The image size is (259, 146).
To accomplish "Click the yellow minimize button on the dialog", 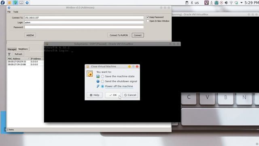I will pyautogui.click(x=129, y=67).
